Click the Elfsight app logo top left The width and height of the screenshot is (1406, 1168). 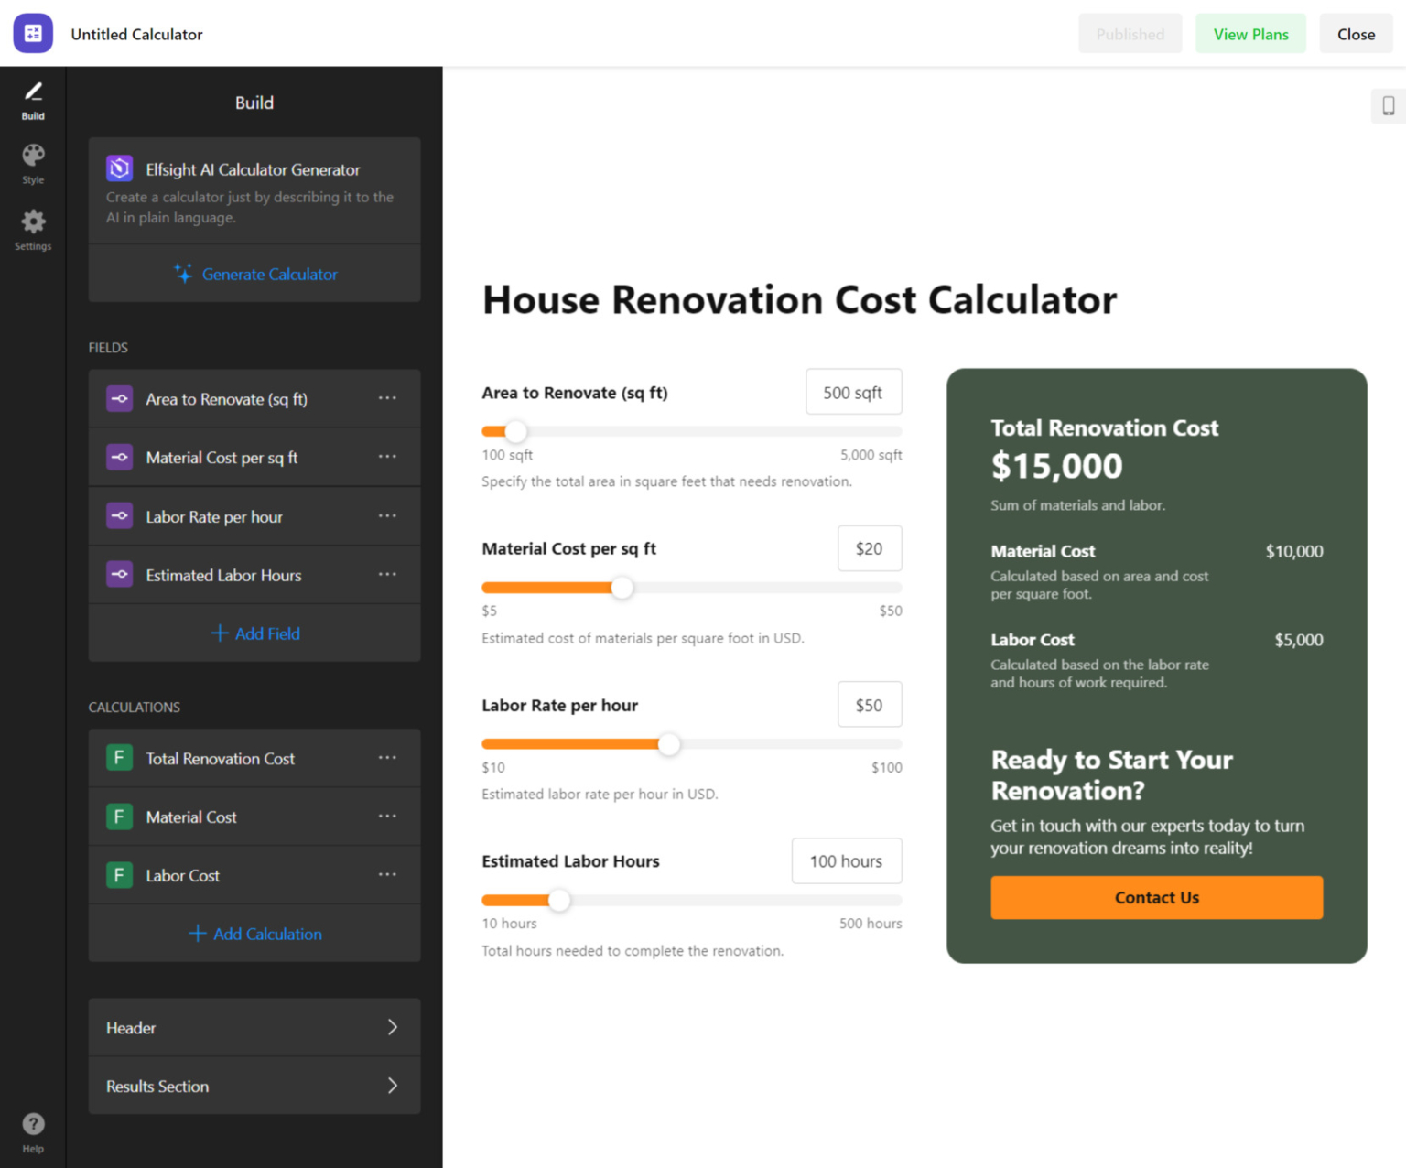(x=33, y=33)
